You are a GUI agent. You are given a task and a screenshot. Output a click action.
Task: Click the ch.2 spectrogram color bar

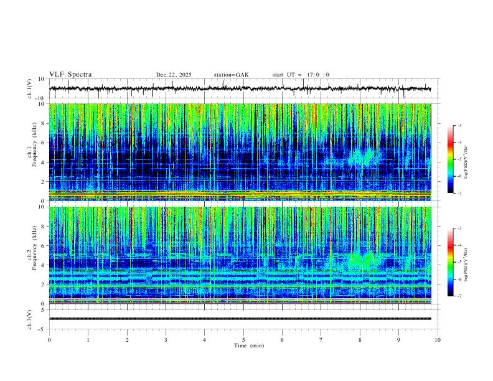[x=450, y=262]
